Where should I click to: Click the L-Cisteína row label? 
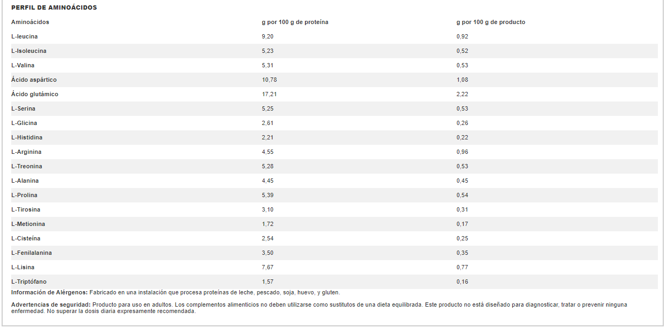(x=26, y=238)
